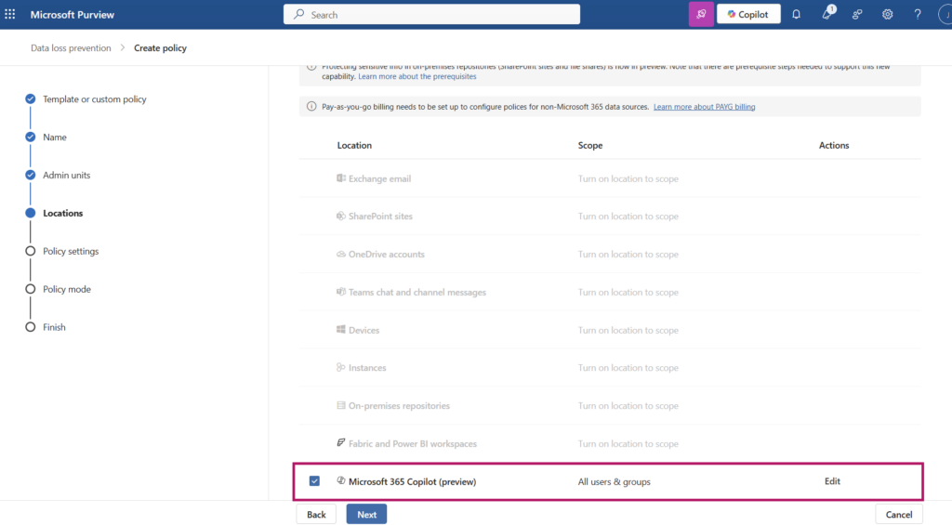The width and height of the screenshot is (952, 525).
Task: Click the Devices Windows icon
Action: 341,330
